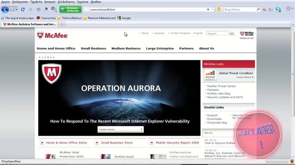This screenshot has width=295, height=165.
Task: Click the banner's previous slide arrow
Action: pos(40,57)
